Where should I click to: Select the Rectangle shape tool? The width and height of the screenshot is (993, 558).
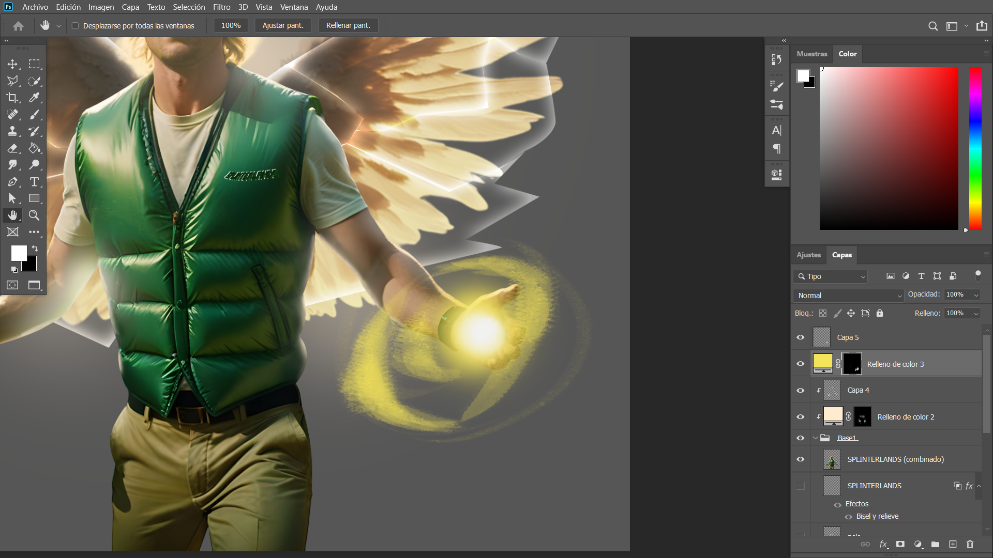tap(34, 198)
